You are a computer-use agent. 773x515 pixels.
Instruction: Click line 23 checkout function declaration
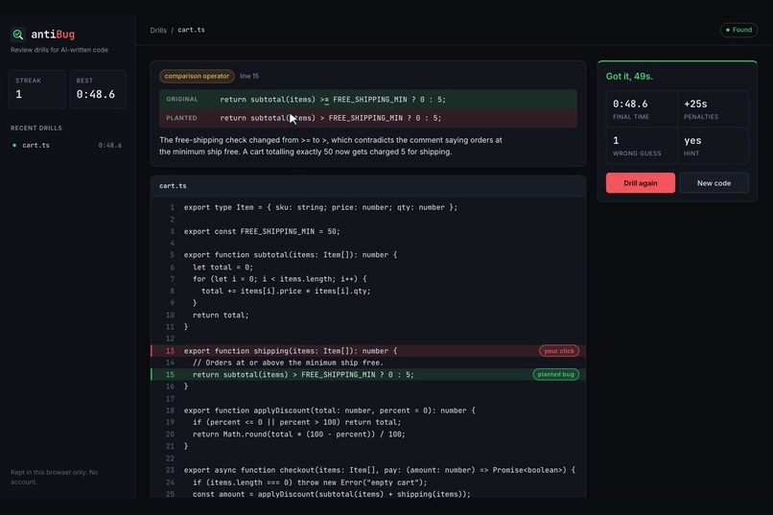(x=380, y=470)
